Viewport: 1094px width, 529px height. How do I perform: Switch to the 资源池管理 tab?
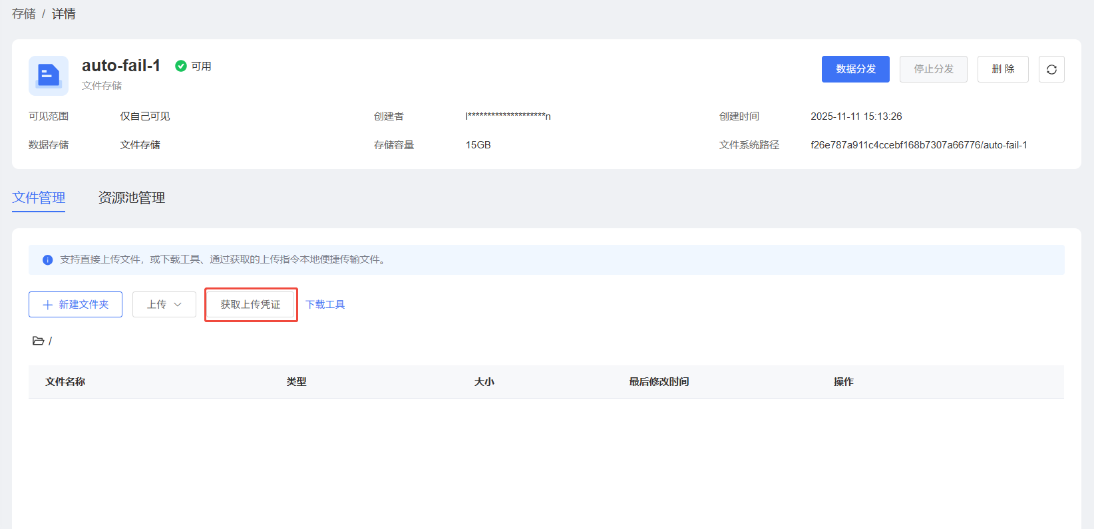[x=131, y=198]
